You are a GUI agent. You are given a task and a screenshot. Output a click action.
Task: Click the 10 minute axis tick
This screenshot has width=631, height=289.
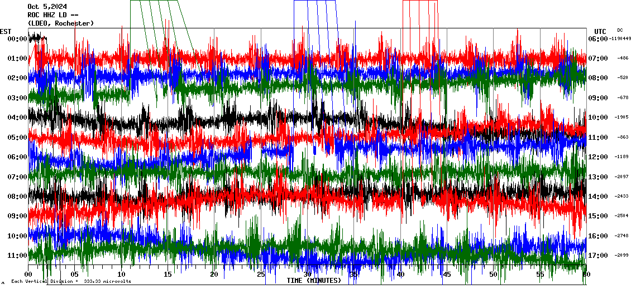121,275
